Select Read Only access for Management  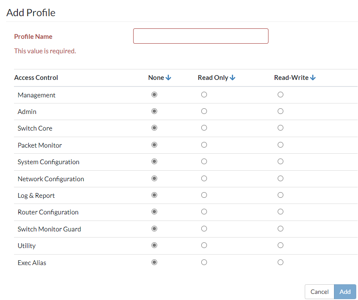204,94
